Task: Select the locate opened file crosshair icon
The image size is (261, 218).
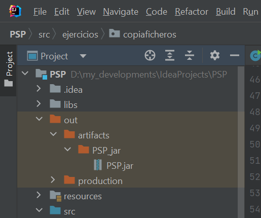Action: click(150, 55)
